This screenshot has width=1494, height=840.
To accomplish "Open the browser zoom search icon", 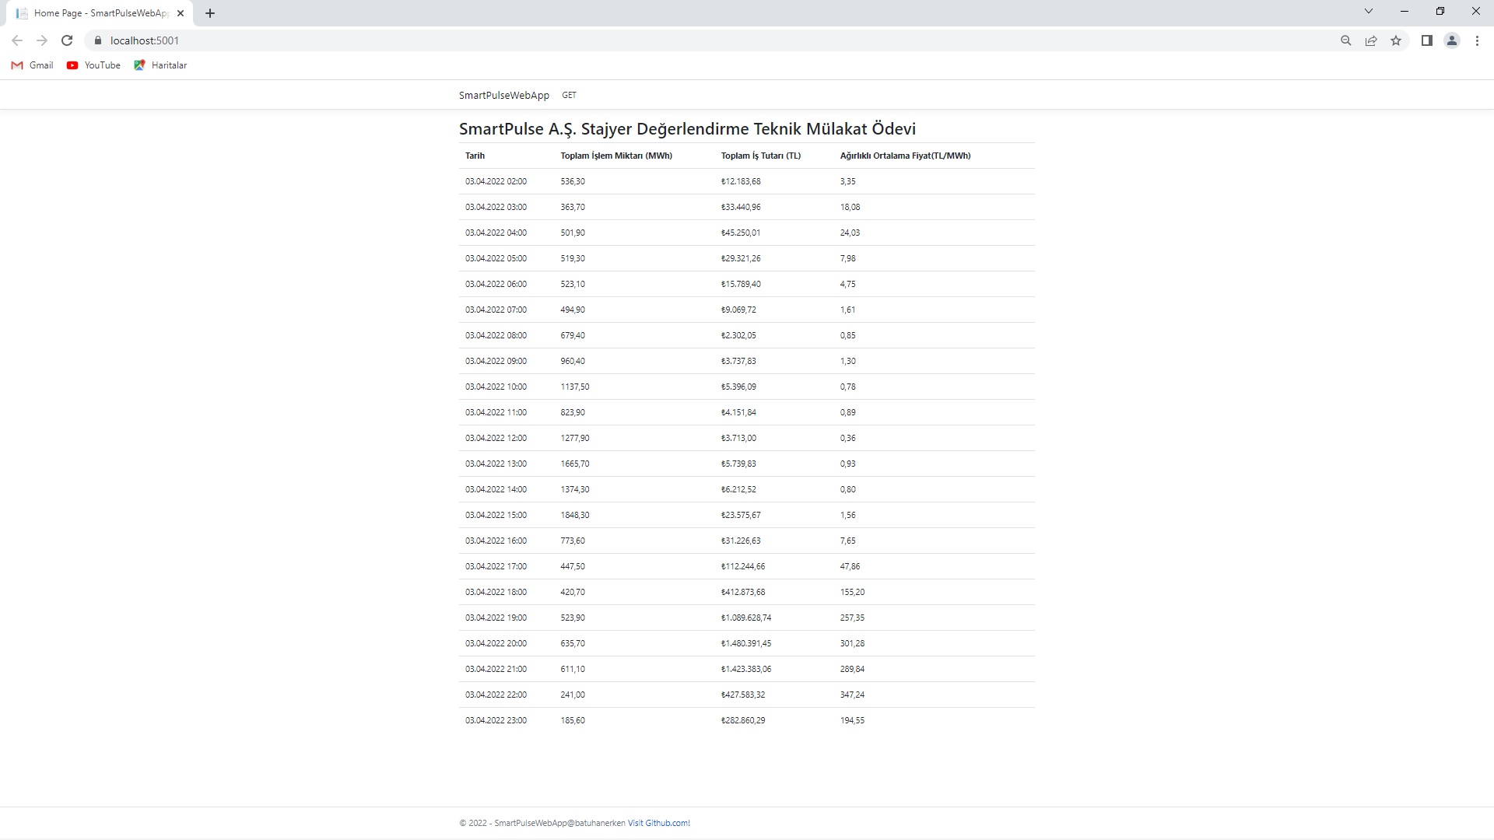I will coord(1345,40).
